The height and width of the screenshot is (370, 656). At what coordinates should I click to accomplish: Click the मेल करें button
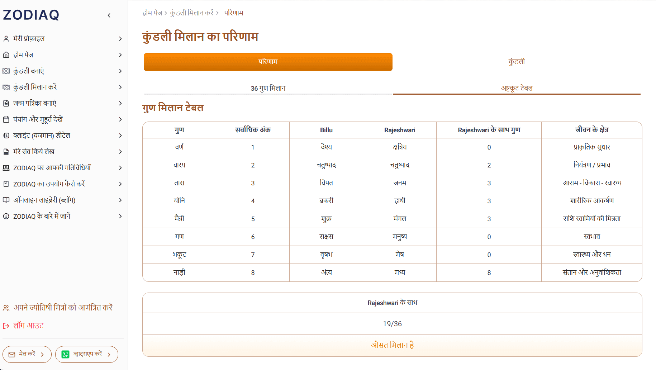click(27, 354)
